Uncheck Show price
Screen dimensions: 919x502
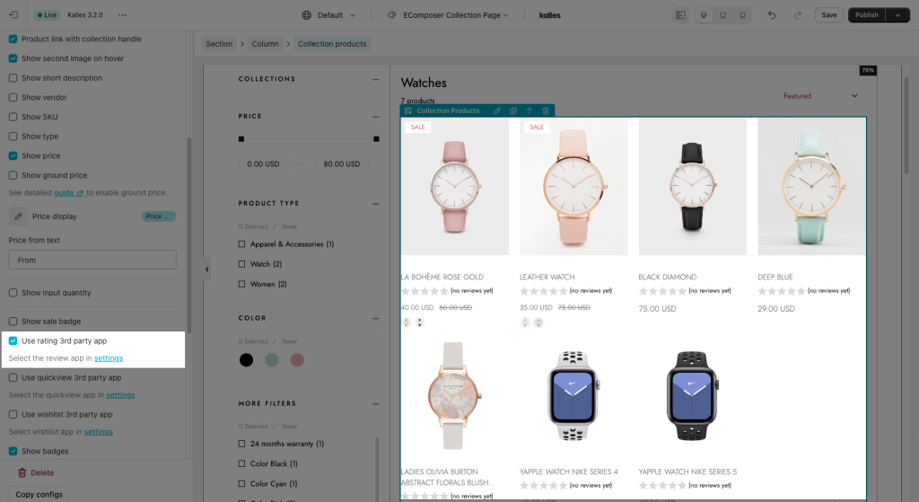[x=13, y=156]
